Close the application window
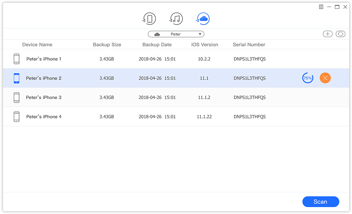Viewport: 352px width, 214px height. point(345,7)
